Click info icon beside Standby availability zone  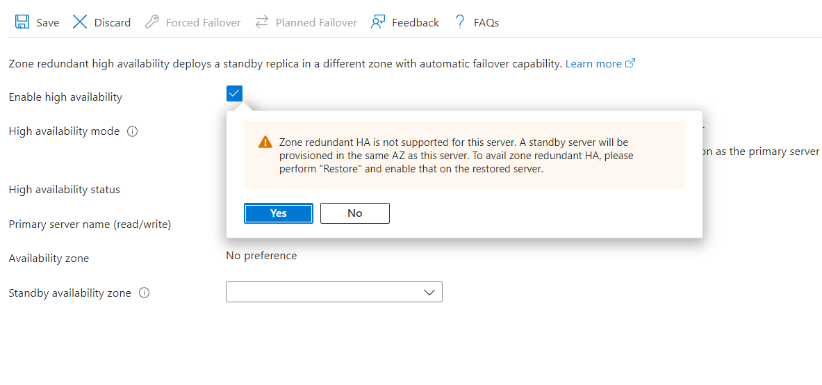(x=145, y=293)
